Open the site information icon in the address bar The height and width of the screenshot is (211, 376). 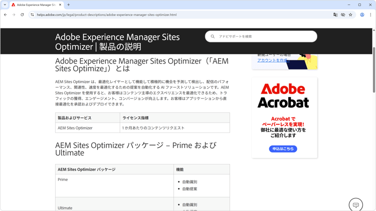coord(32,14)
